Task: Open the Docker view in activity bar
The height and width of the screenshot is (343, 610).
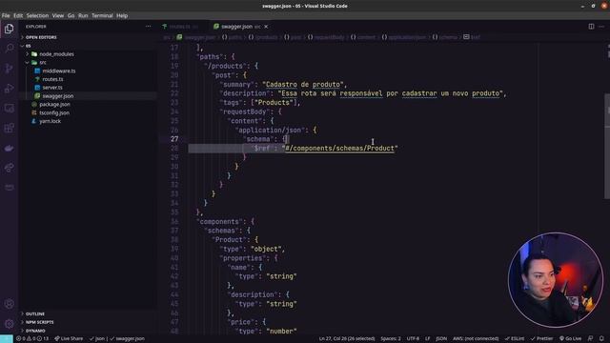Action: 9,149
